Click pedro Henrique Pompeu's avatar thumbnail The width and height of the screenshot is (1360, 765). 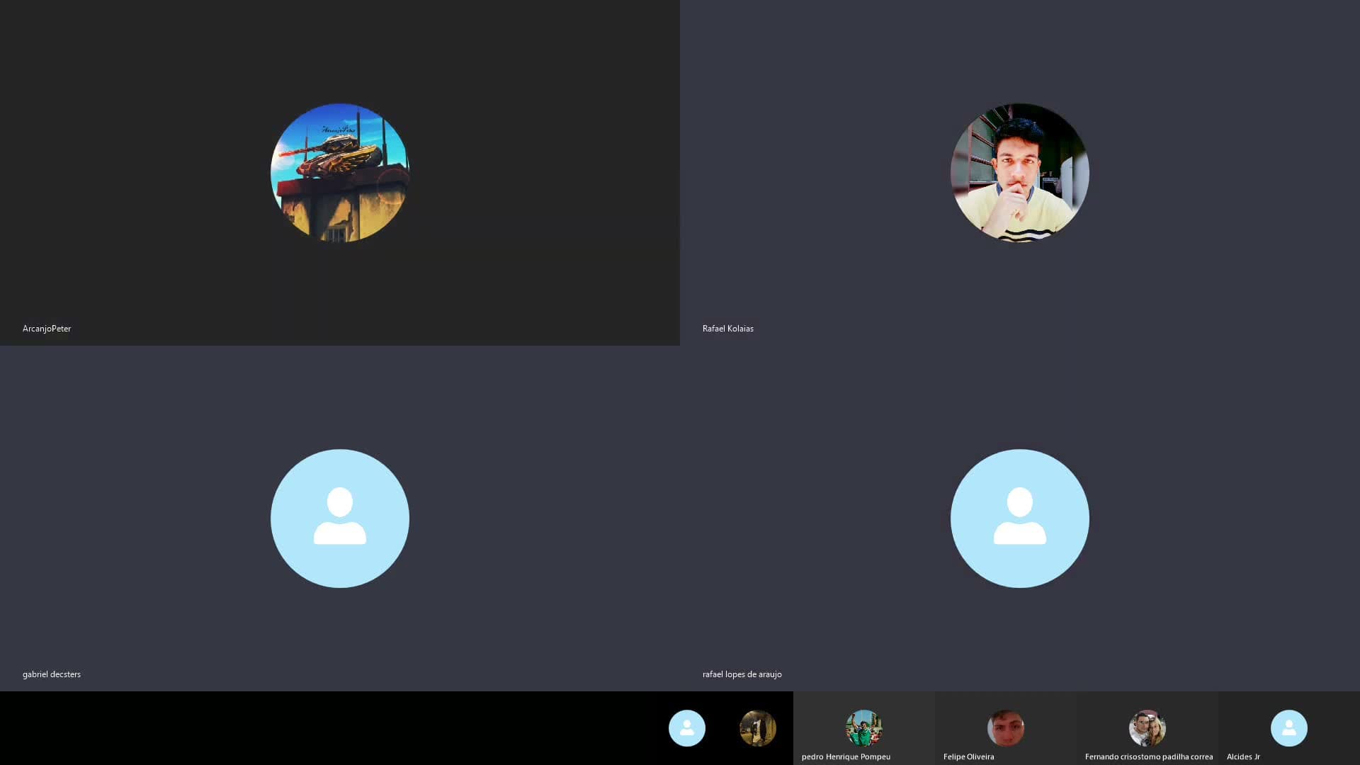[864, 728]
